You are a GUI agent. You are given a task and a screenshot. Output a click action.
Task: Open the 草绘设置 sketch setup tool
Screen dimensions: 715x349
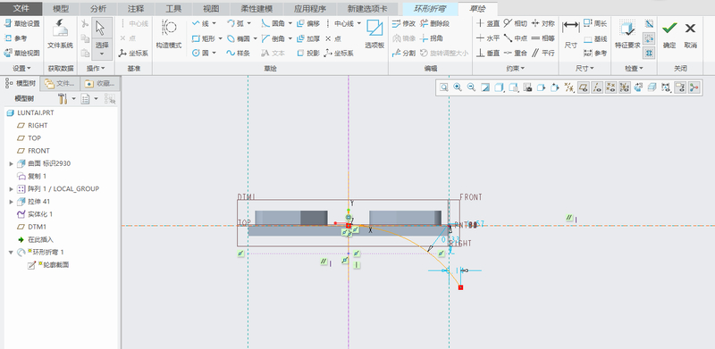21,24
